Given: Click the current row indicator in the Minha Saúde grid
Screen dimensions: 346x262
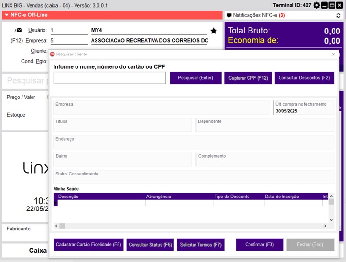Looking at the screenshot, I should 55,203.
